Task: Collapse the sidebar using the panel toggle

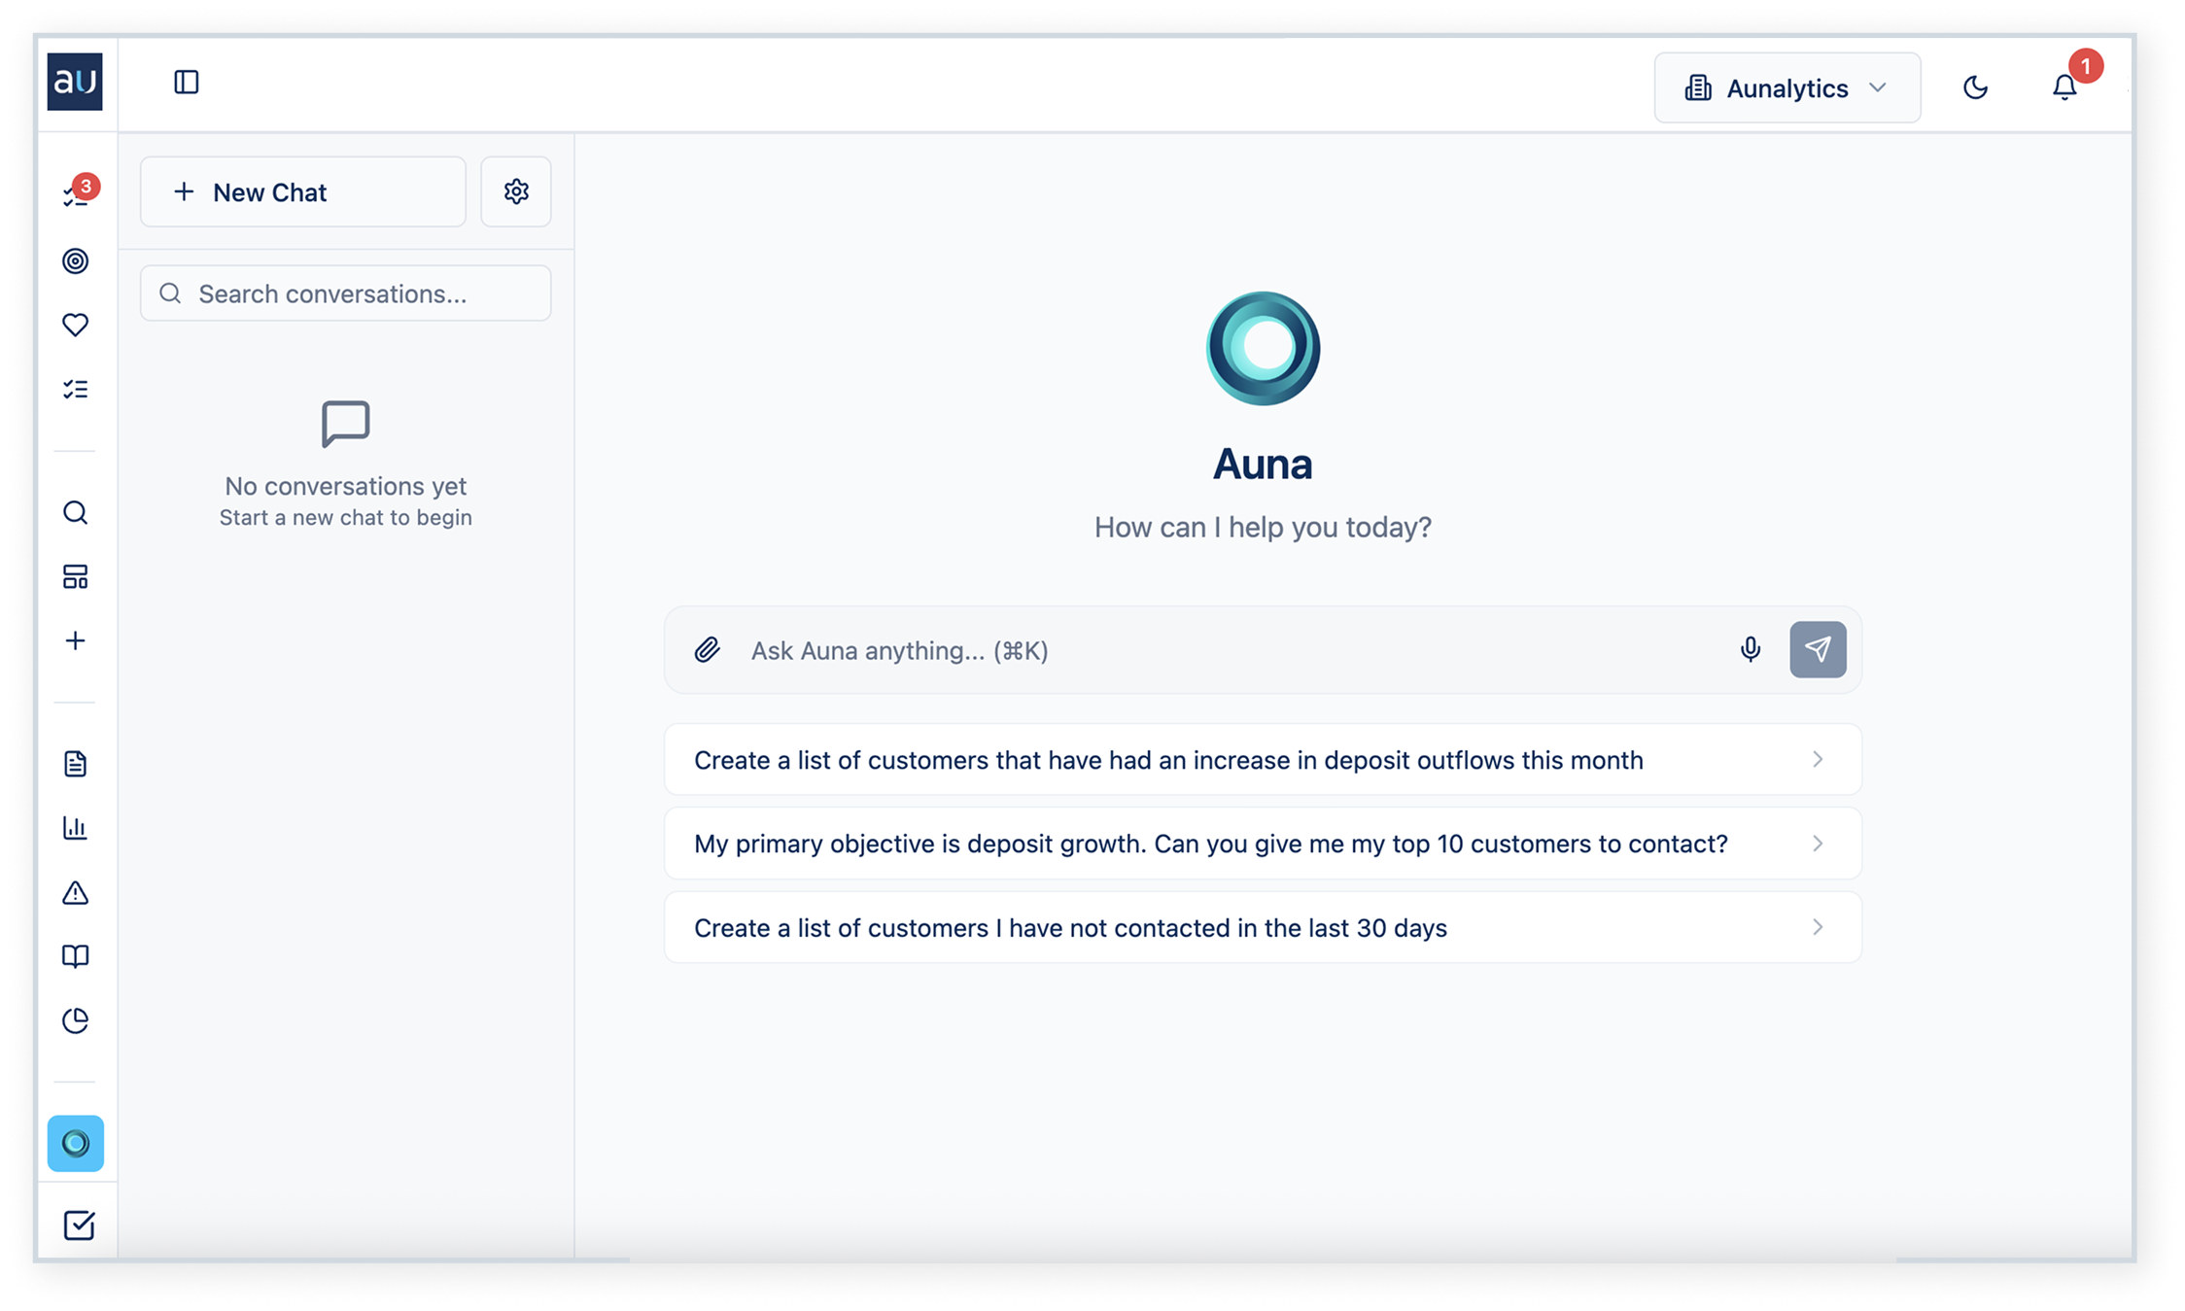Action: pyautogui.click(x=187, y=82)
